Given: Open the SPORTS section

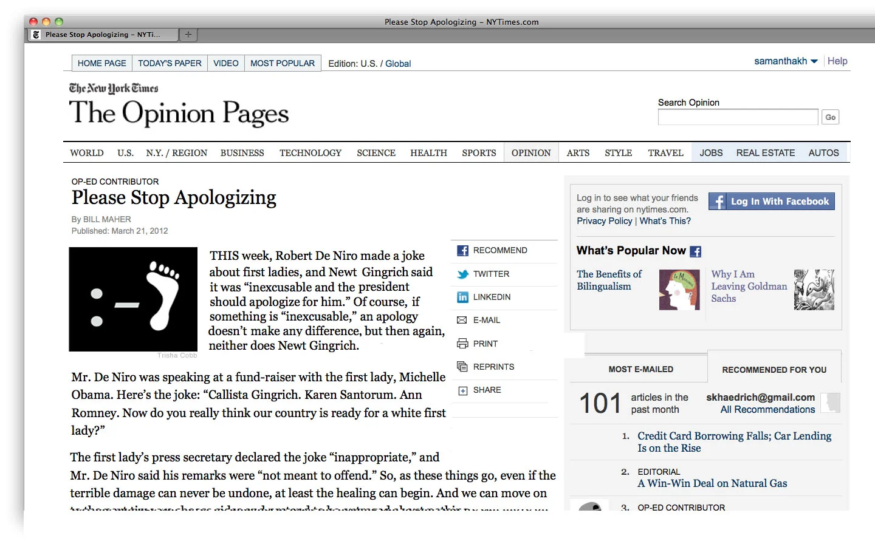Looking at the screenshot, I should pyautogui.click(x=479, y=153).
